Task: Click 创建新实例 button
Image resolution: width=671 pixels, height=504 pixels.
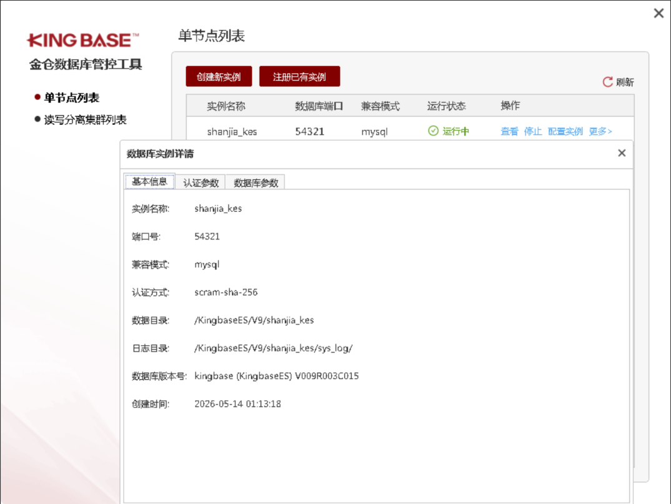Action: [x=219, y=77]
